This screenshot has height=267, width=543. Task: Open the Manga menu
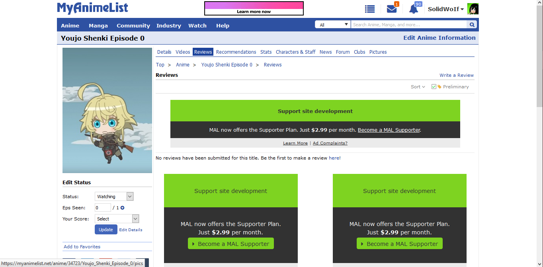click(x=98, y=25)
